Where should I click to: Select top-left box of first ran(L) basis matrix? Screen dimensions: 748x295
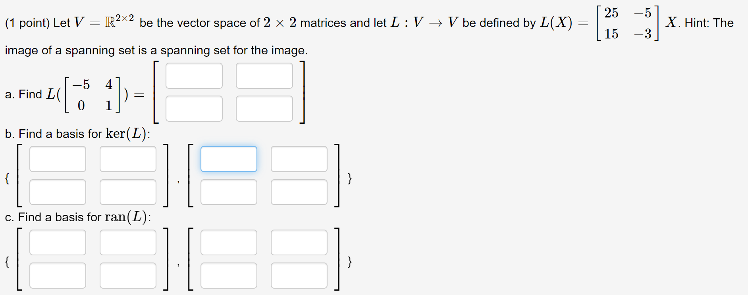pyautogui.click(x=58, y=242)
